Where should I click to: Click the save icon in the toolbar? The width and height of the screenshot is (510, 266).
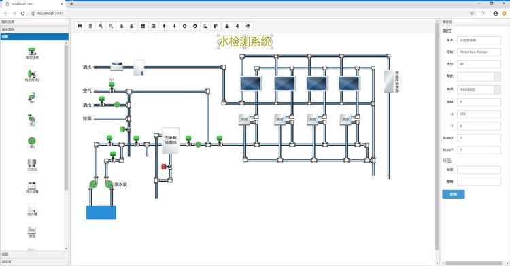tap(80, 26)
